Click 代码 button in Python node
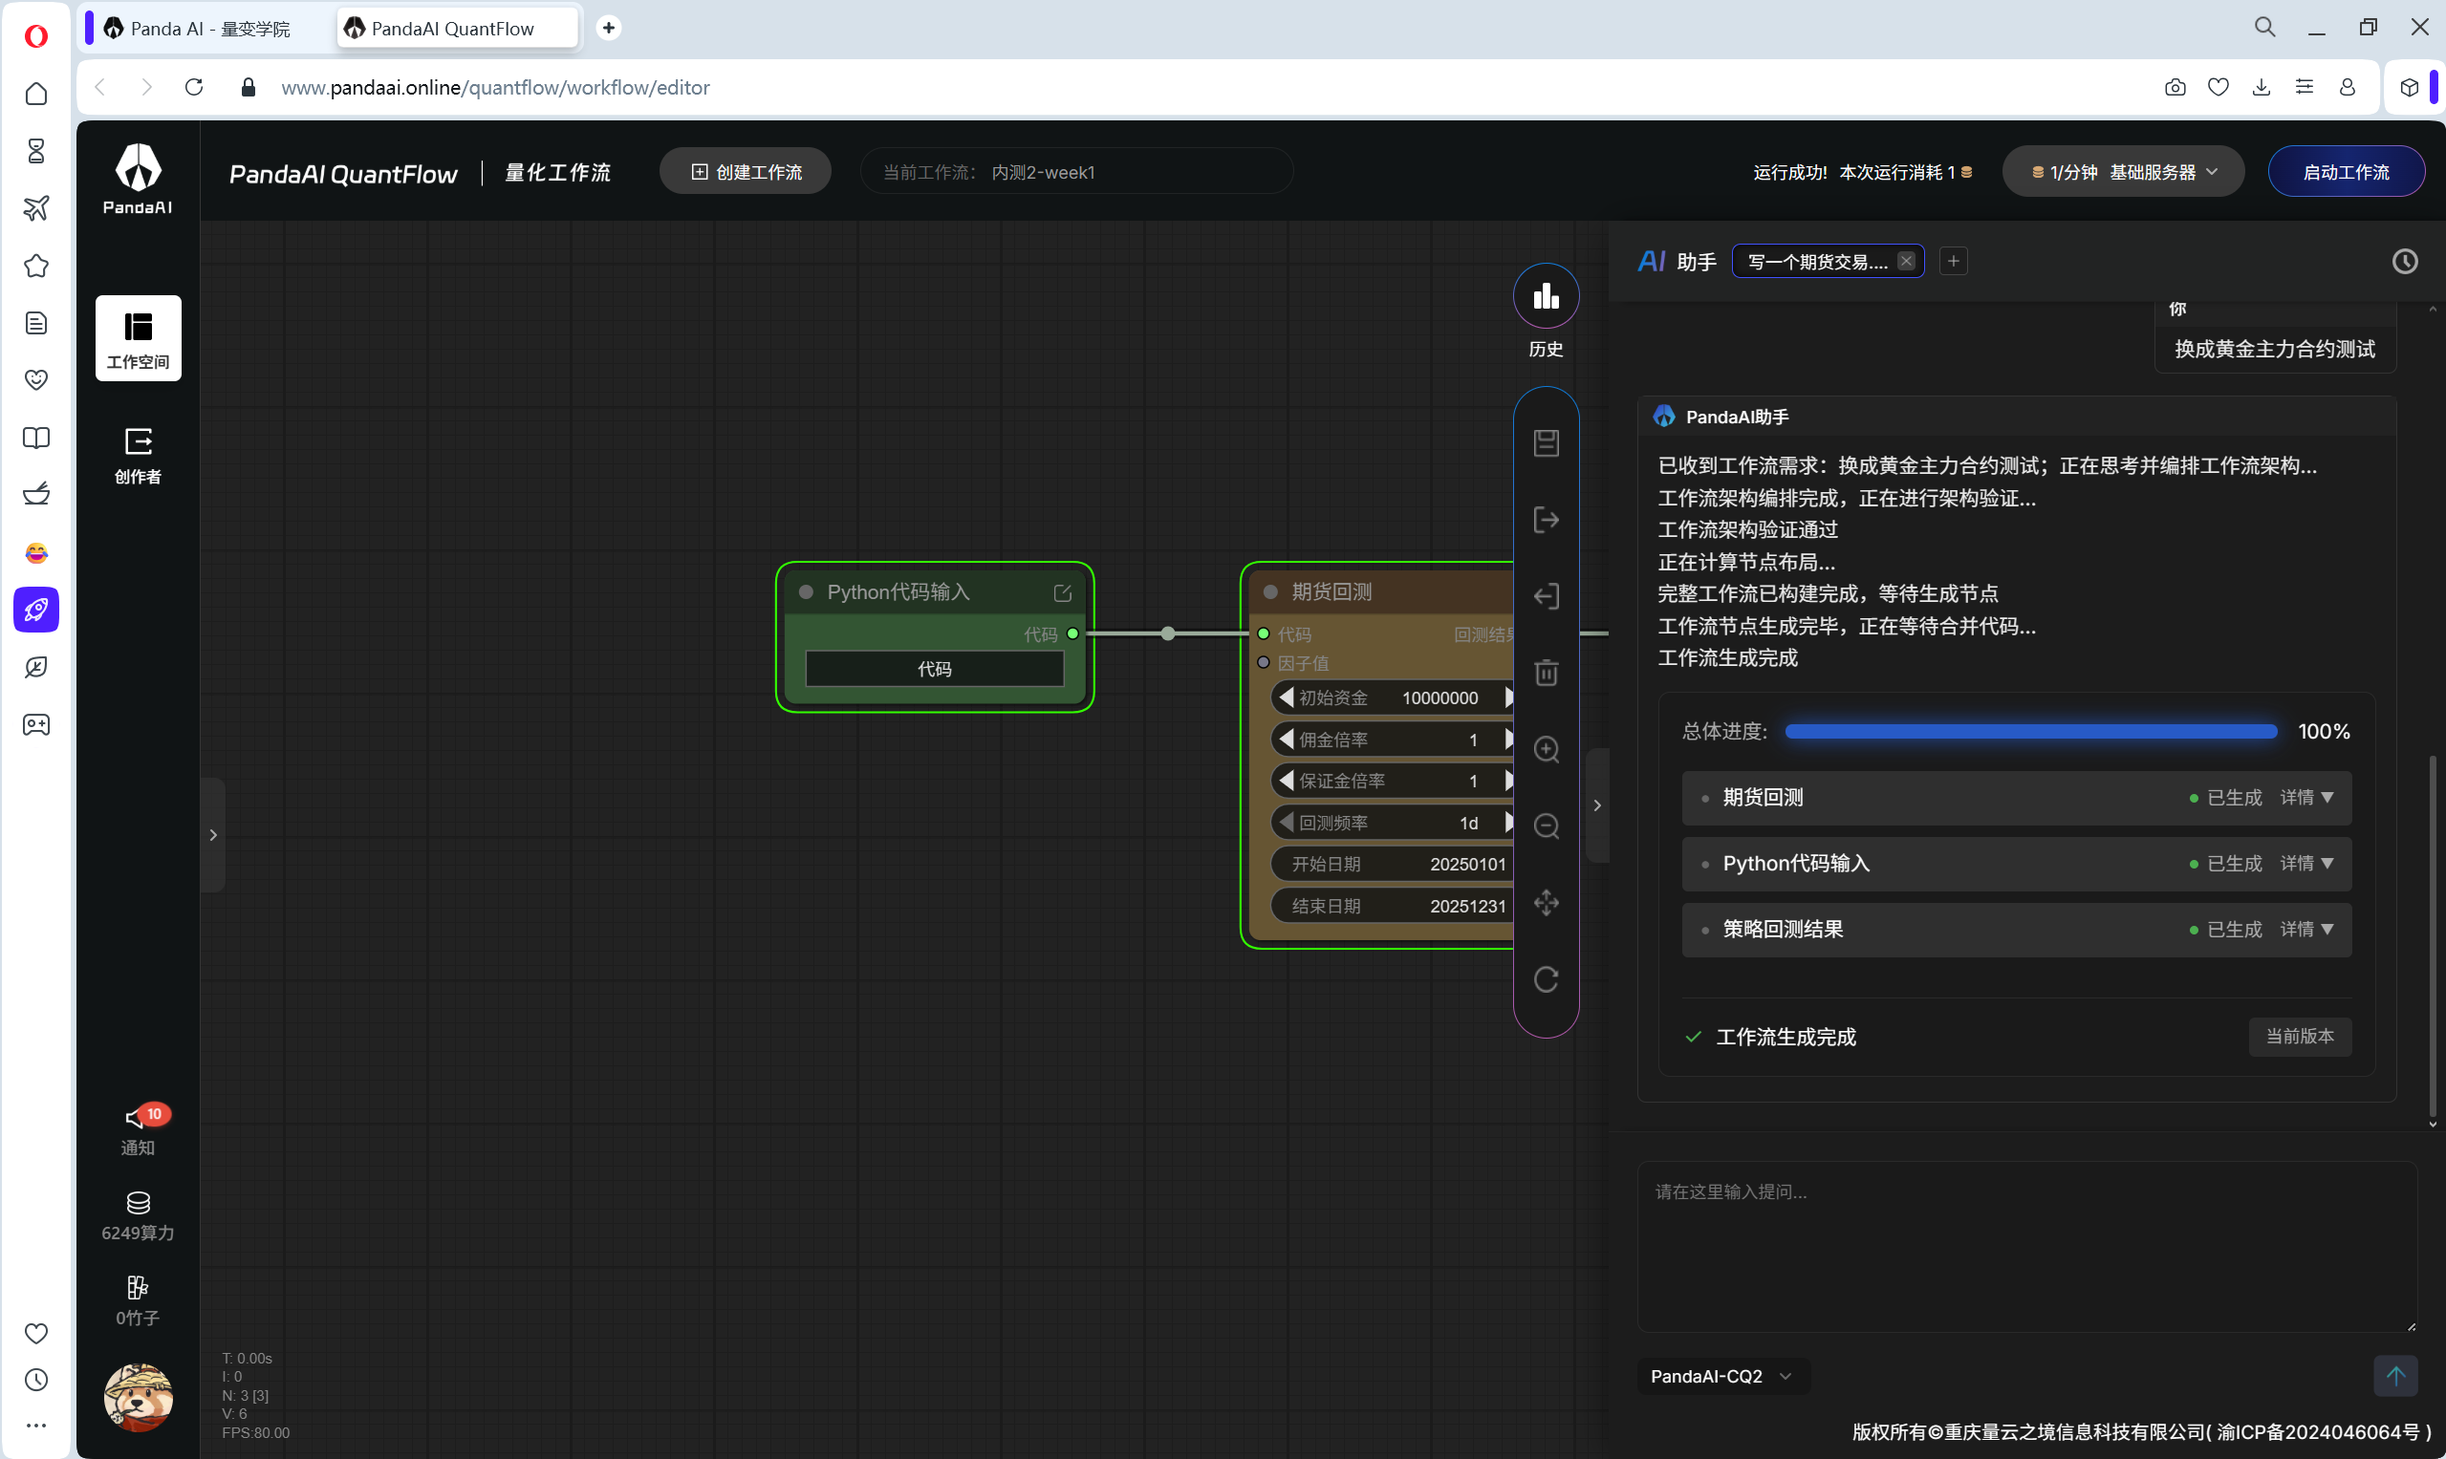The width and height of the screenshot is (2446, 1459). coord(933,670)
